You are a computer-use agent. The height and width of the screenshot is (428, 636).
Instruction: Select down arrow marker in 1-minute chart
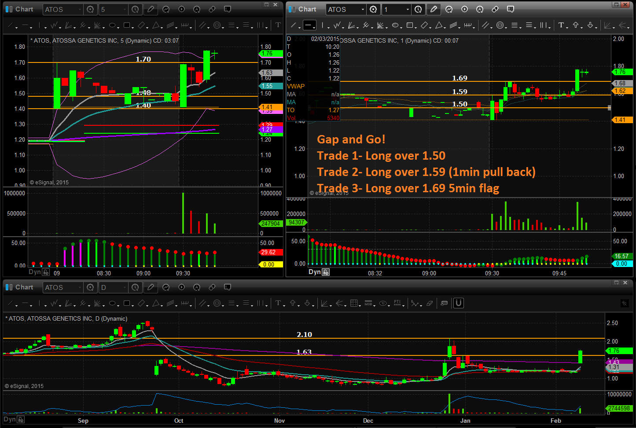point(590,26)
